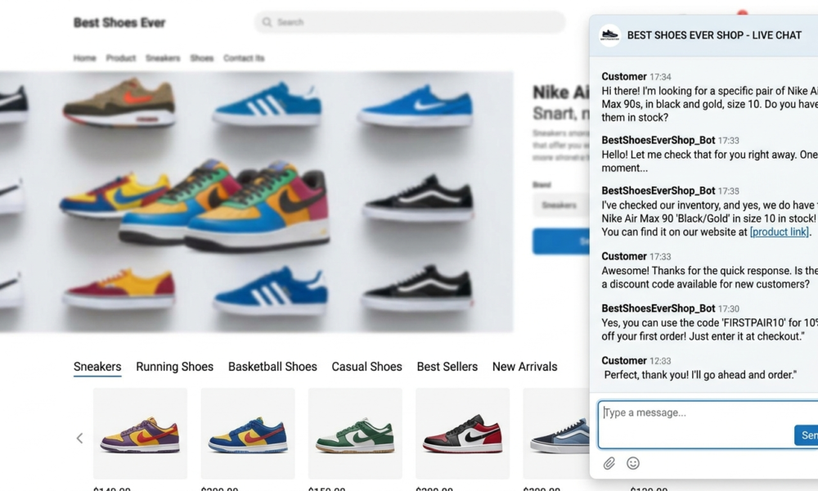This screenshot has width=818, height=491.
Task: Click the 'Hello! Let me check that' bot message
Action: coord(709,161)
